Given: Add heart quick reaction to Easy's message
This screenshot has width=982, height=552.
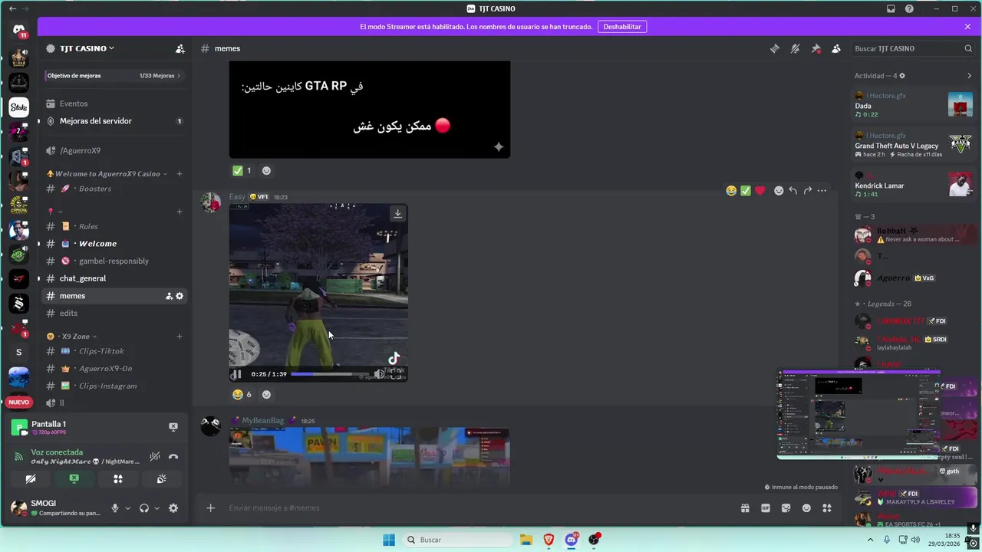Looking at the screenshot, I should [760, 191].
